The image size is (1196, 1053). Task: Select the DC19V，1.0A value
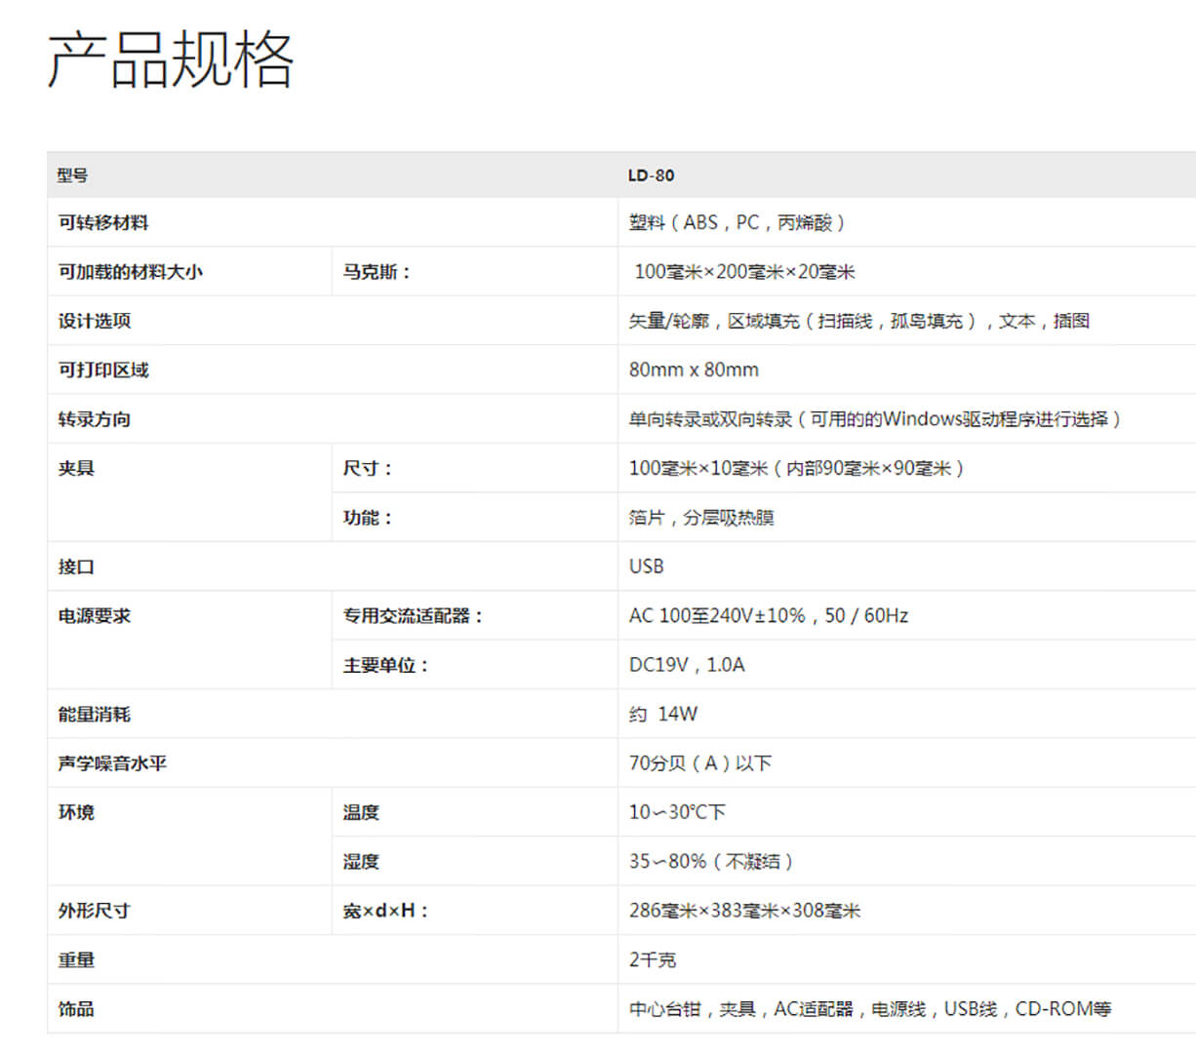687,665
